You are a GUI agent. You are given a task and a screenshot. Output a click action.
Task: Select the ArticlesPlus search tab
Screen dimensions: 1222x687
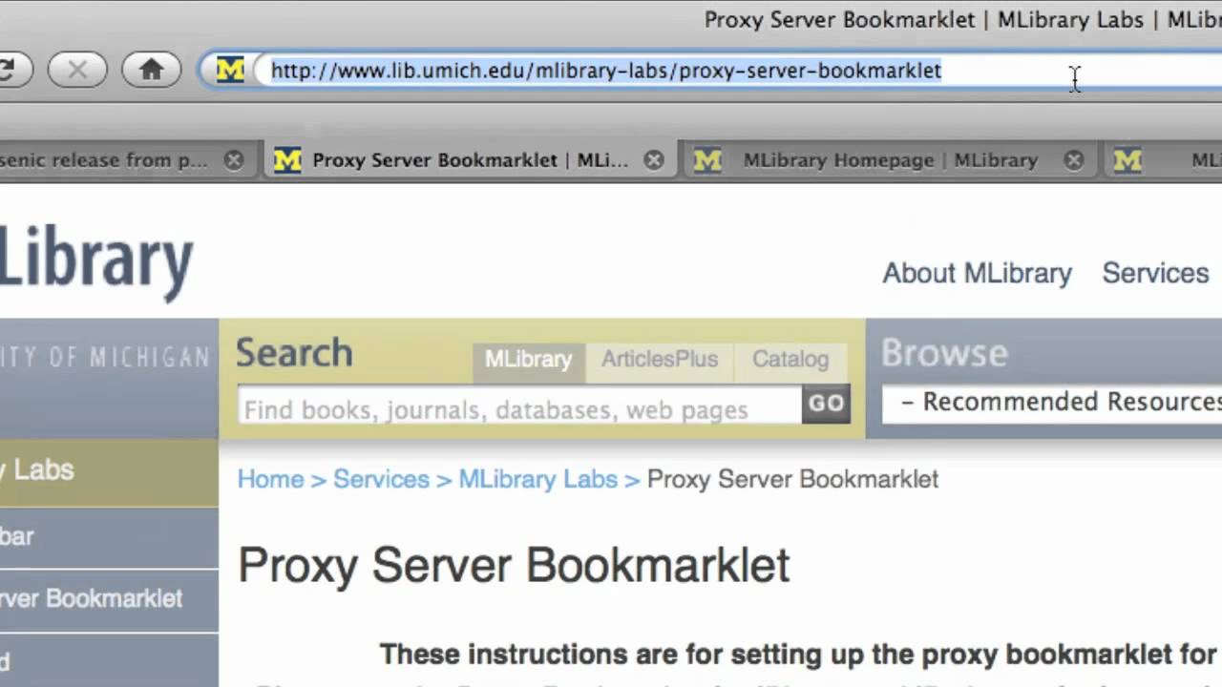tap(660, 360)
